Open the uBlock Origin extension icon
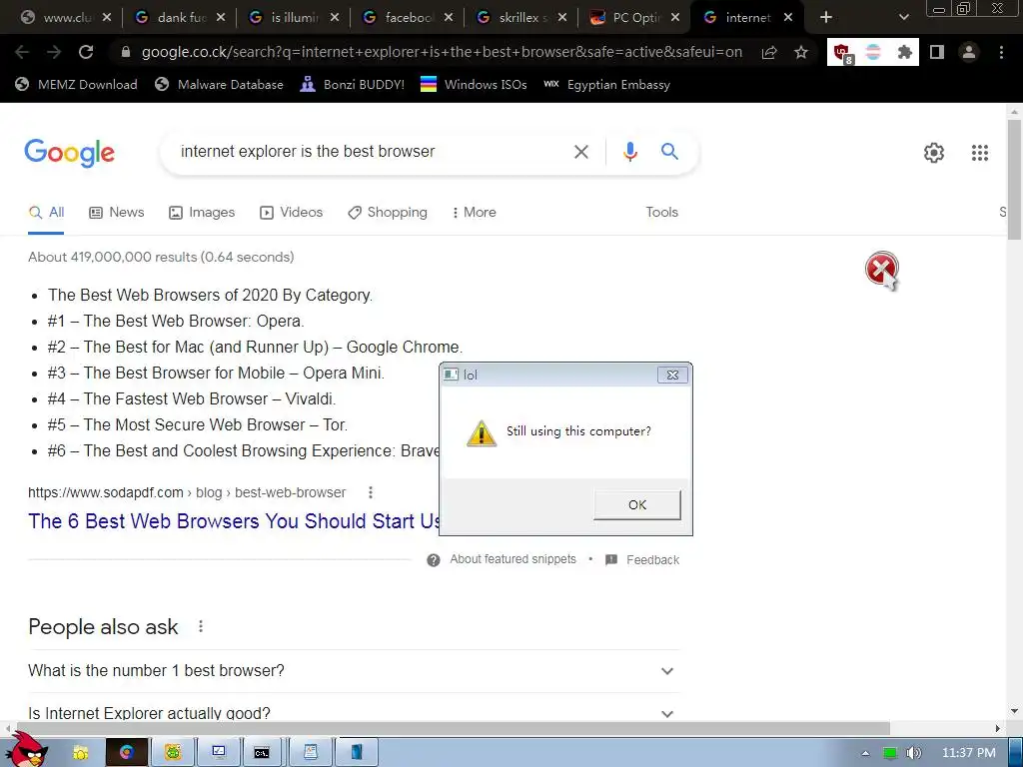1023x767 pixels. pyautogui.click(x=843, y=53)
